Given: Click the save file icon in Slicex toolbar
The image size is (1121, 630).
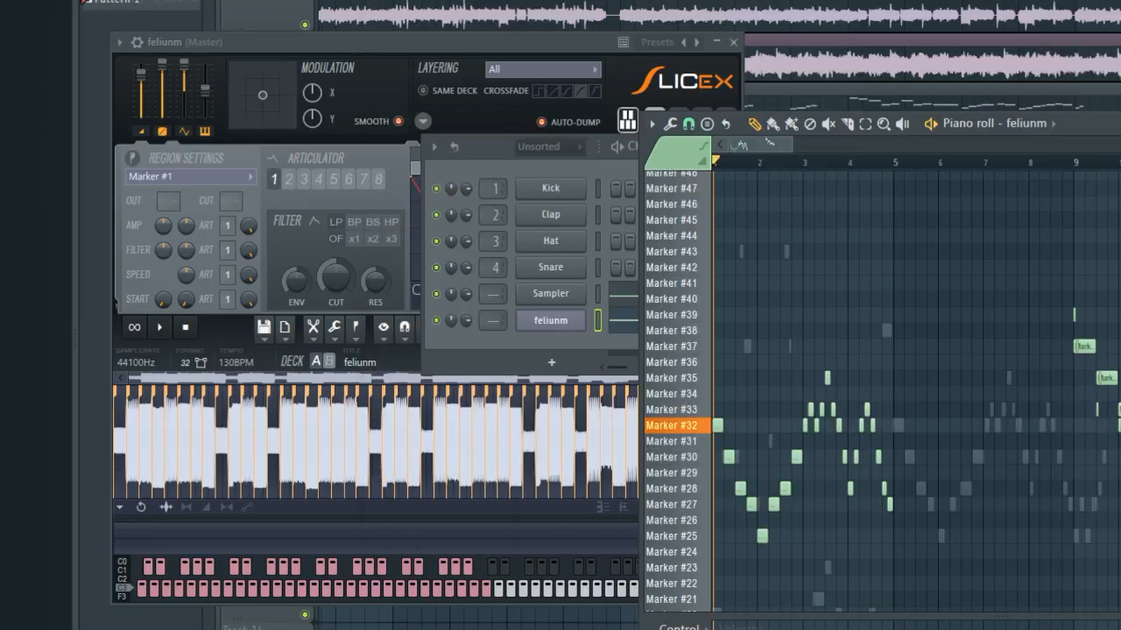Looking at the screenshot, I should point(264,327).
